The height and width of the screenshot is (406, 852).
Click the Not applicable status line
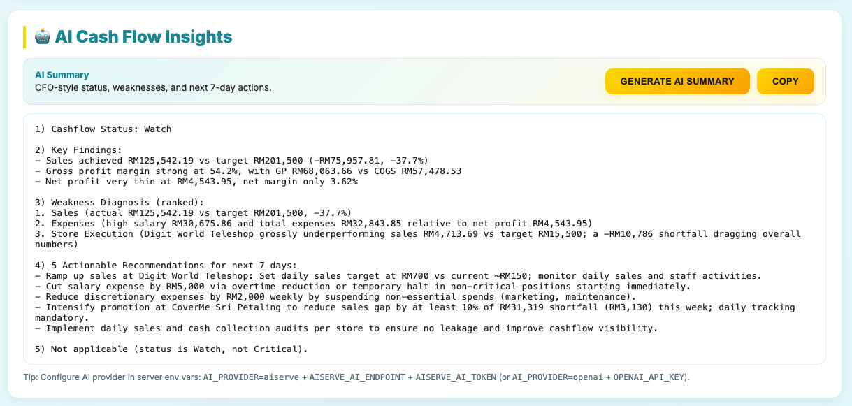click(171, 349)
